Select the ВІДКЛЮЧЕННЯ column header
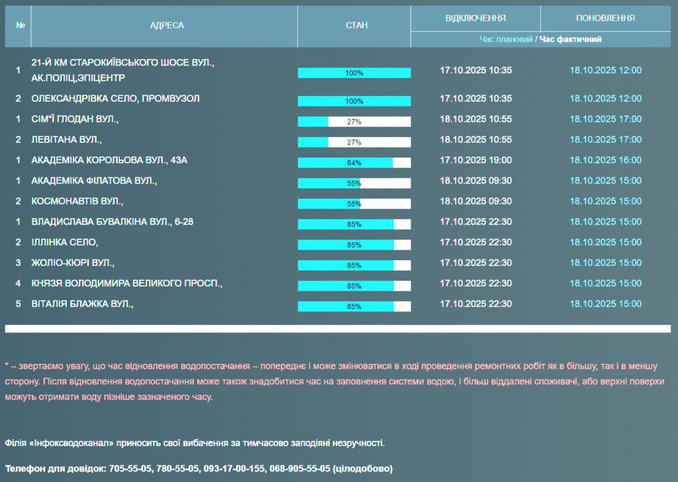 [x=475, y=18]
